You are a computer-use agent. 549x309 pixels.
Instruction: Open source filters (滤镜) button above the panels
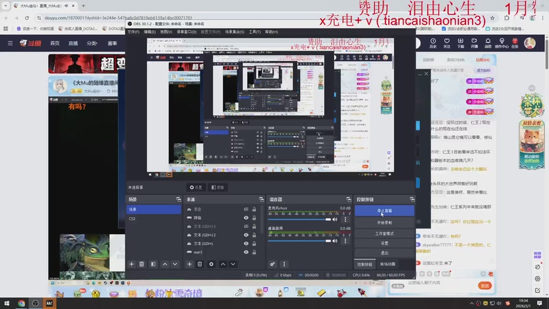218,187
